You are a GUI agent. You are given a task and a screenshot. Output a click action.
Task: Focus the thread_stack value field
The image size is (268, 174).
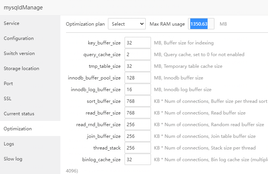click(137, 148)
